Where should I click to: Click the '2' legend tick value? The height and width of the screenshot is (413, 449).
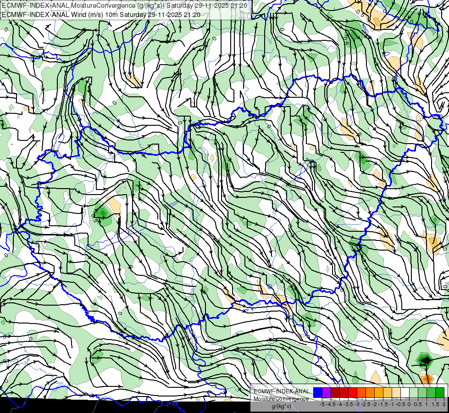click(444, 404)
